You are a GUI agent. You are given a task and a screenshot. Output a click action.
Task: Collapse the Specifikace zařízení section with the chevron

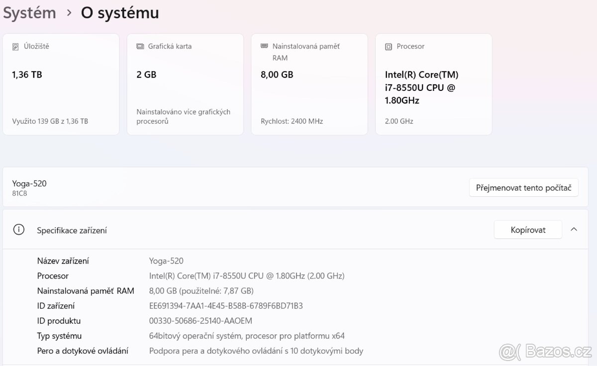coord(574,229)
